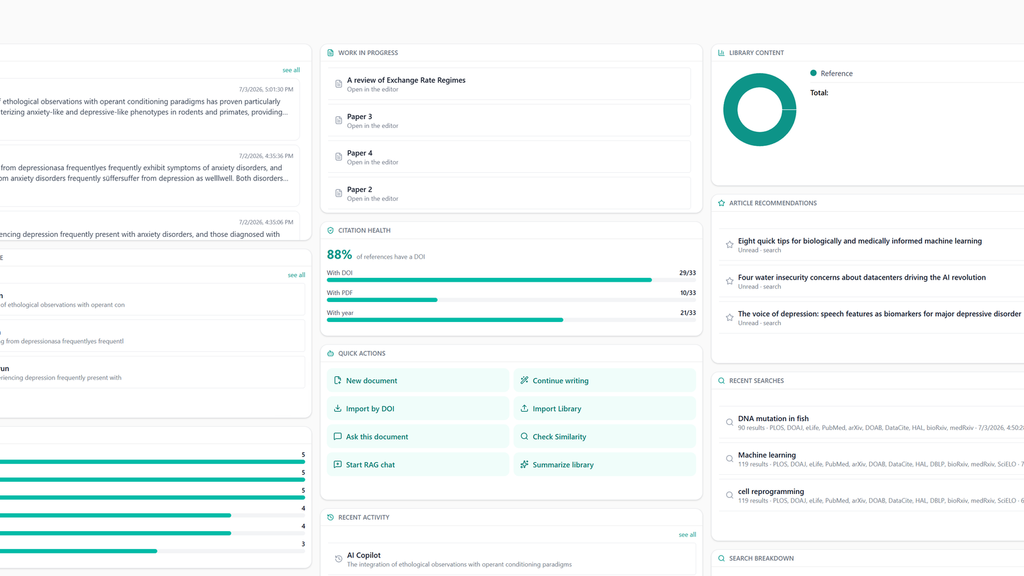Click the Start RAG chat button
The image size is (1024, 576).
pyautogui.click(x=418, y=465)
